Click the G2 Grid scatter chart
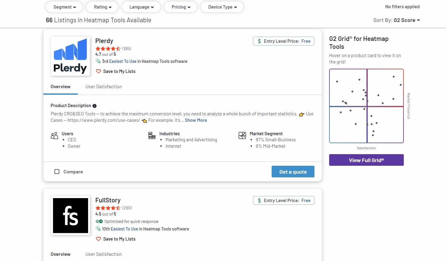This screenshot has width=446, height=261. click(366, 106)
